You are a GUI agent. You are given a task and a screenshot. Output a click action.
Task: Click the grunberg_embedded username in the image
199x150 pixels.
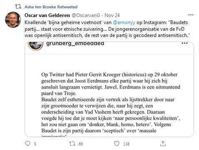click(x=75, y=44)
